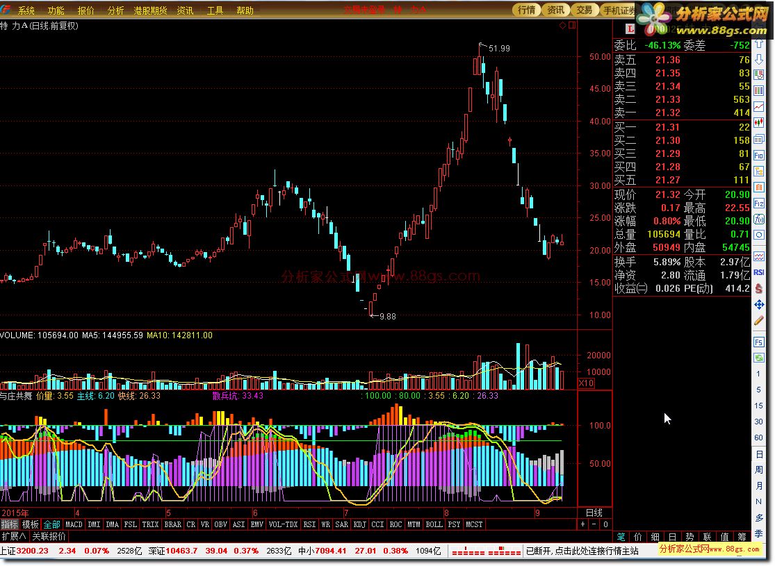The image size is (775, 566).
Task: Select the 周 weekly period in sidebar
Action: point(759,469)
